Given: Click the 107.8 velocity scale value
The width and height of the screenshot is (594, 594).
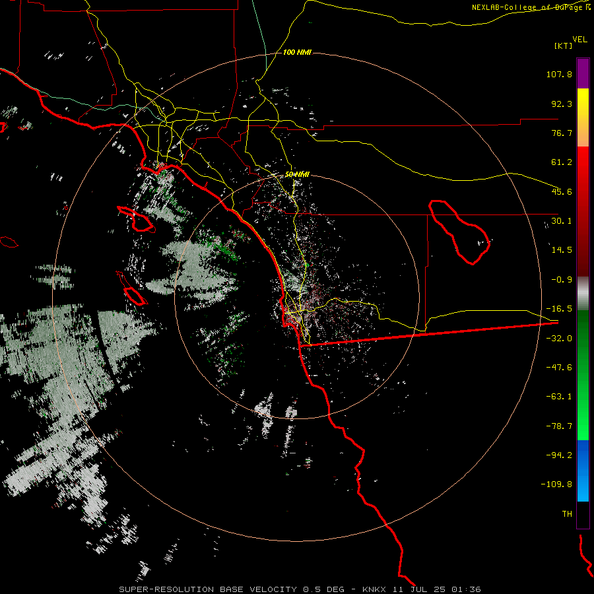Looking at the screenshot, I should tap(559, 74).
